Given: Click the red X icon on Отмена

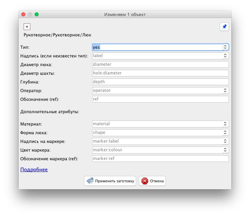Looking at the screenshot, I should coord(144,181).
